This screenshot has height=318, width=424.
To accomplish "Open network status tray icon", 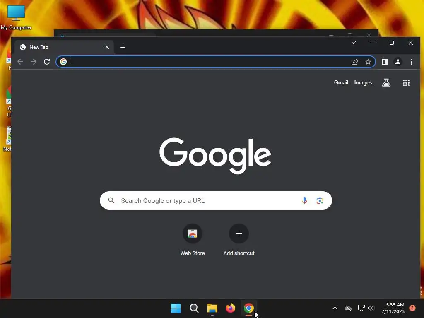I will 361,308.
